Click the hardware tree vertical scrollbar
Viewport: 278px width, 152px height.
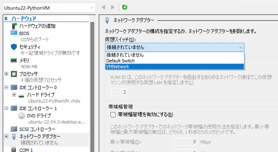coord(92,87)
